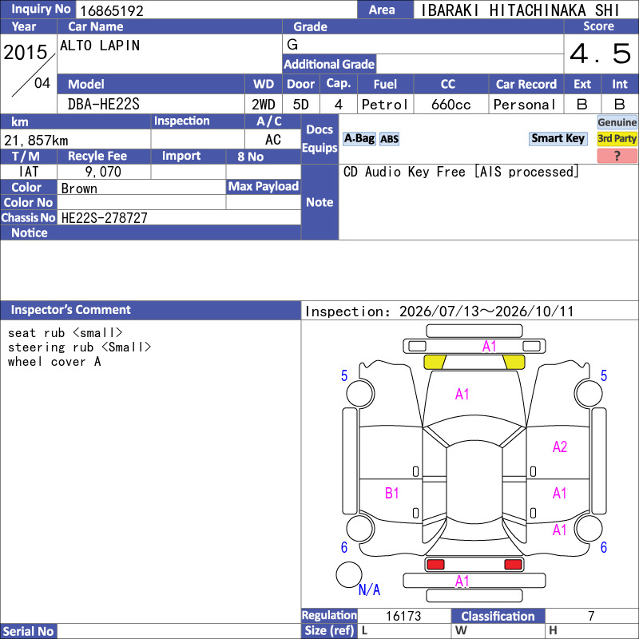Click the N/A spare tire circle
Viewport: 639px width, 639px height.
(x=349, y=574)
